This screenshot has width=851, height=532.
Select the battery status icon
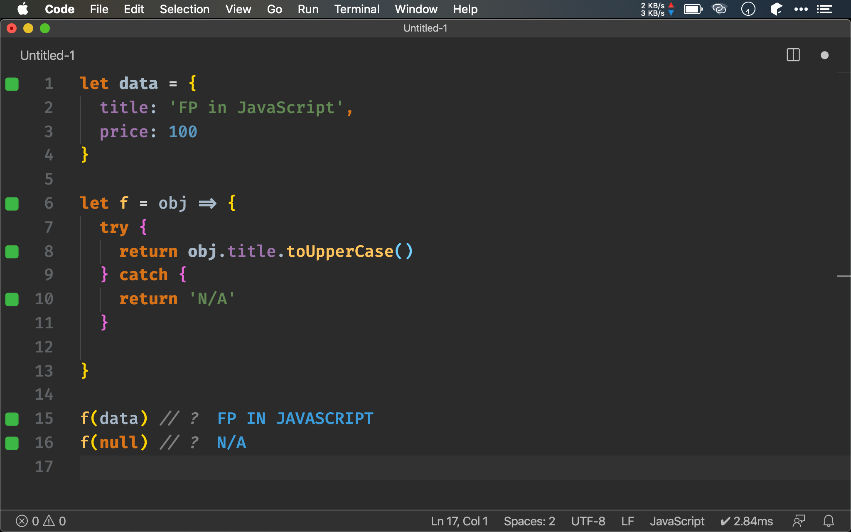click(692, 9)
